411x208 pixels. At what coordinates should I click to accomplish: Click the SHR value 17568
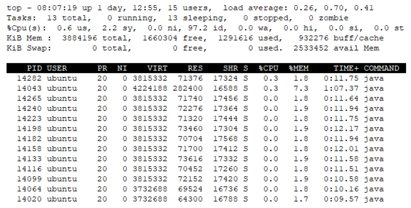(x=225, y=139)
